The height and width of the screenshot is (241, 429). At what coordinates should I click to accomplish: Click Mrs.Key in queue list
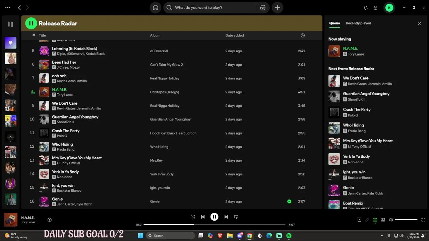click(368, 141)
